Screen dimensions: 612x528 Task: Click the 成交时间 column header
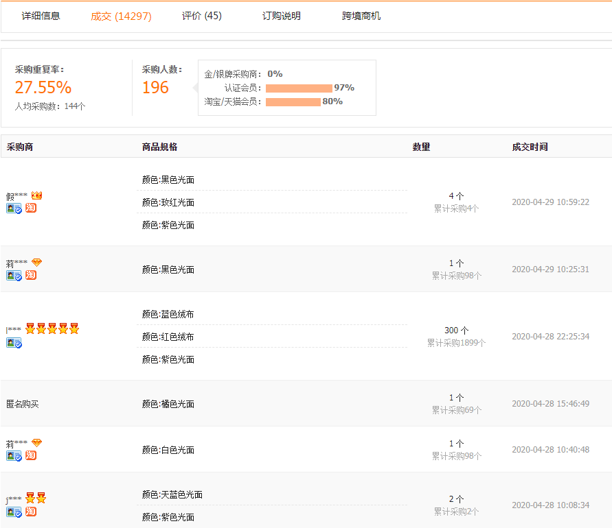[x=529, y=146]
